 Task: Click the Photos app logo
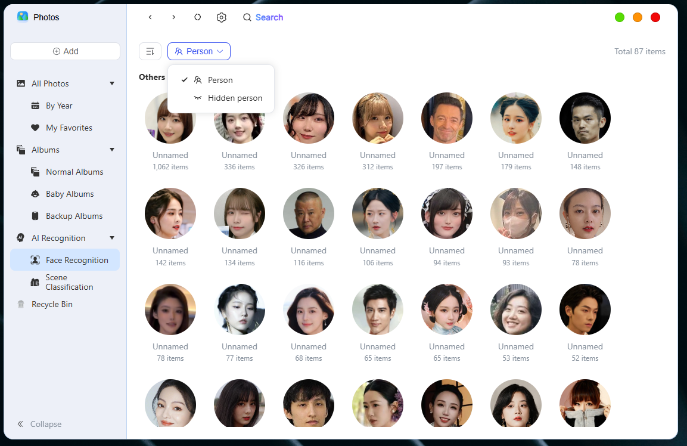[23, 17]
